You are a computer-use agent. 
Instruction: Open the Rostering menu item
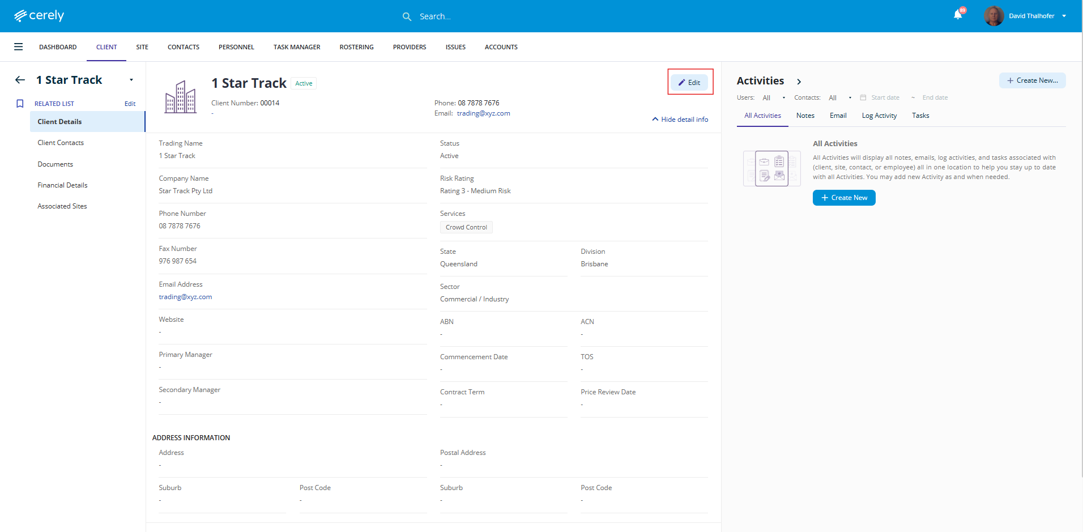pyautogui.click(x=356, y=47)
